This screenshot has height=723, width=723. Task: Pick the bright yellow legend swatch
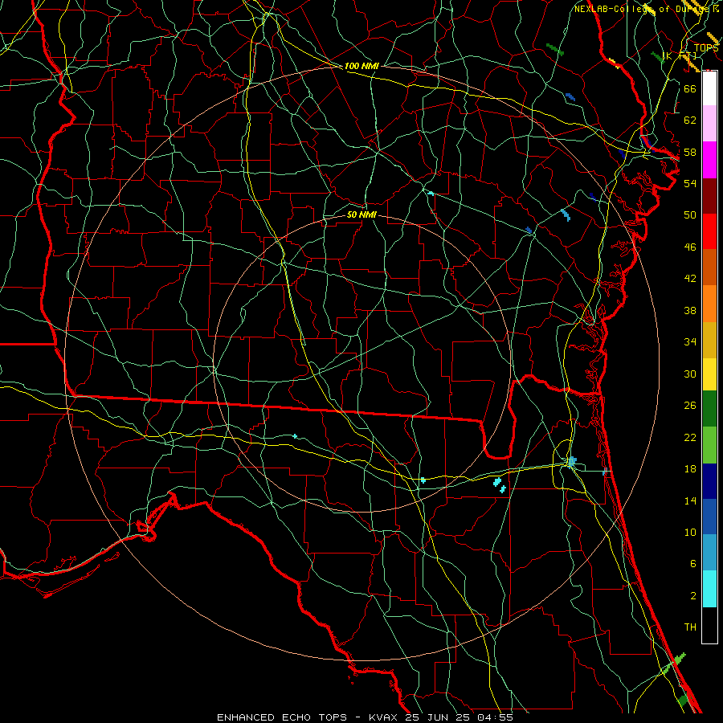709,374
